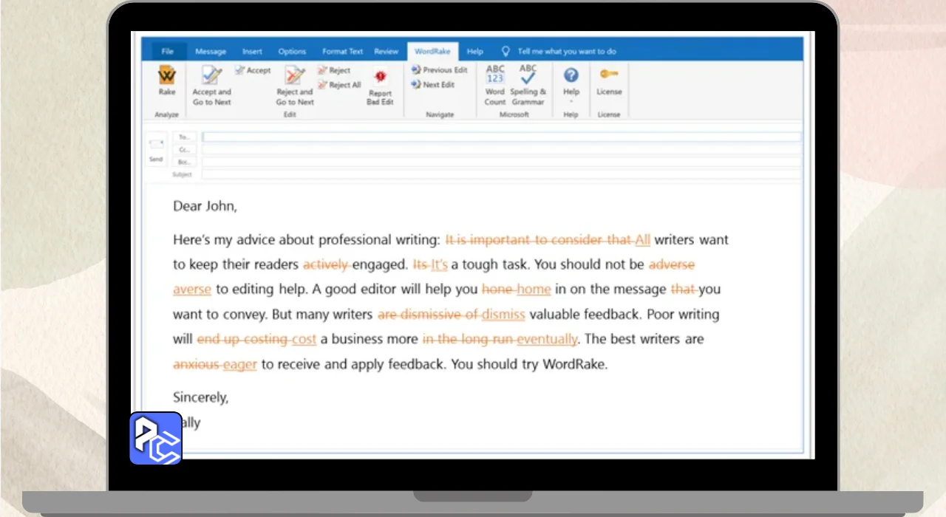Select the WordRake tab
The image size is (946, 517).
(x=432, y=52)
